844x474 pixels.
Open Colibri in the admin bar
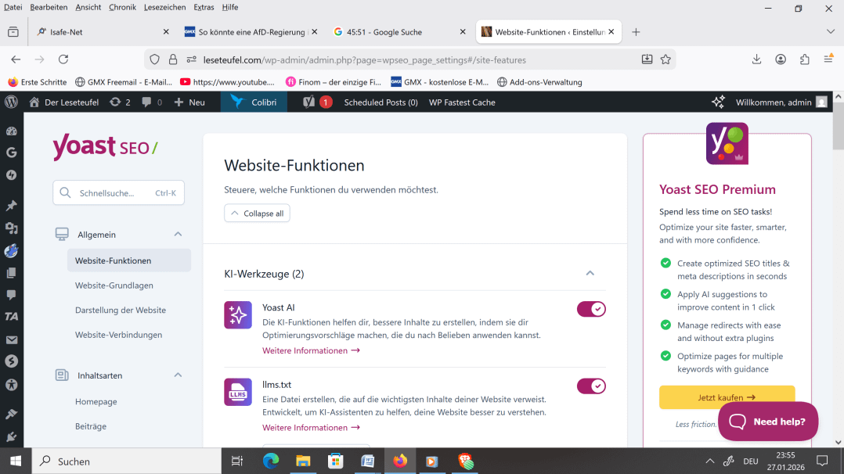(x=254, y=102)
